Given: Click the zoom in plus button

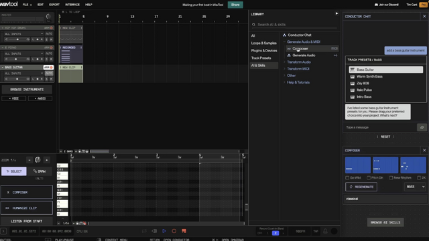Looking at the screenshot, I should pos(47,160).
